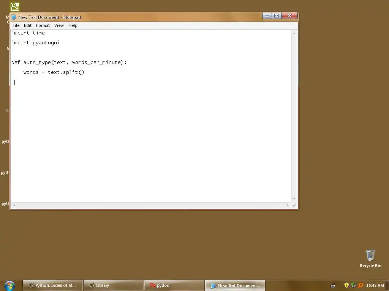
Task: Click the 'words = text.split()' line
Action: tap(54, 72)
